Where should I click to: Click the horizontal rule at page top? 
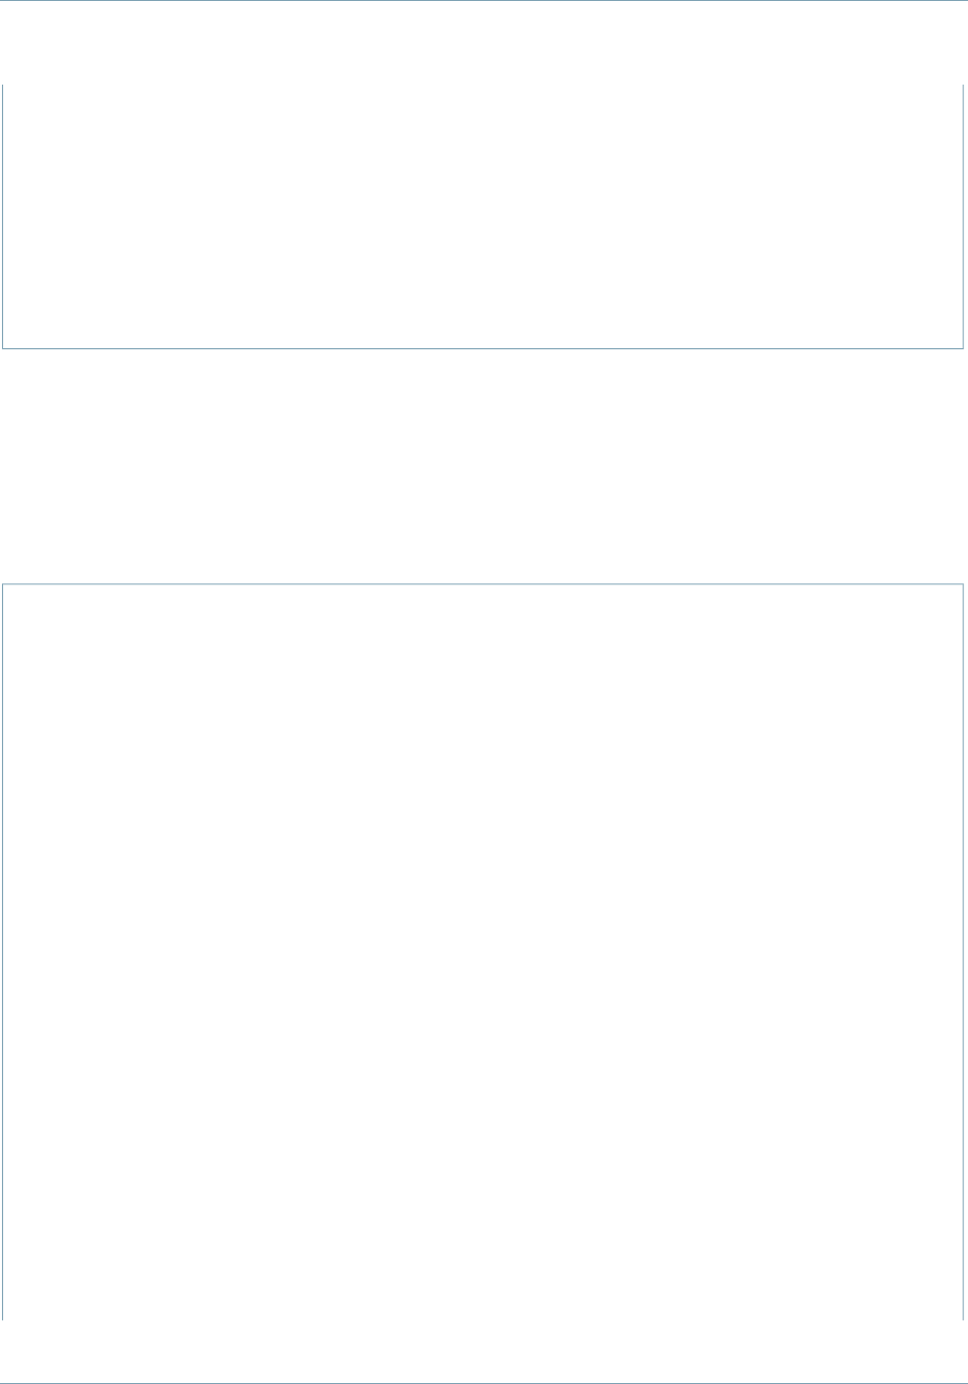click(484, 1)
